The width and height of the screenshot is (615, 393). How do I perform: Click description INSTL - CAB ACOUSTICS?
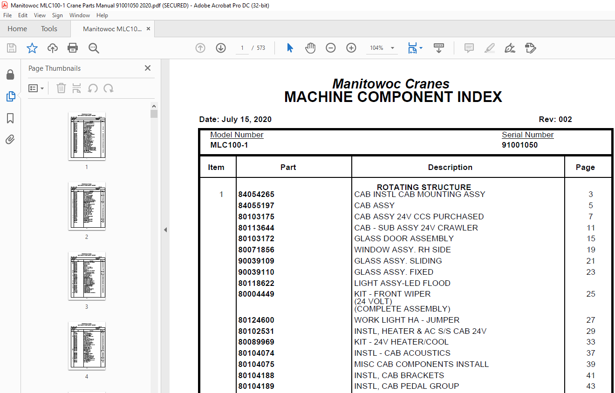[x=402, y=353]
